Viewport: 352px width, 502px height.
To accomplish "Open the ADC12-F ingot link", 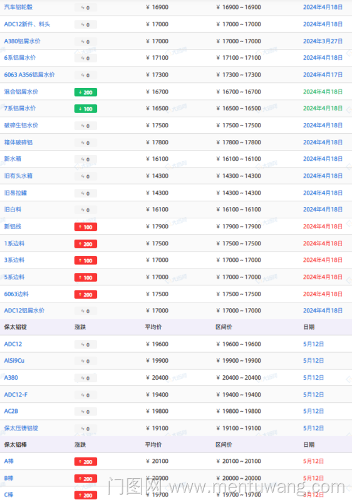I will 16,395.
